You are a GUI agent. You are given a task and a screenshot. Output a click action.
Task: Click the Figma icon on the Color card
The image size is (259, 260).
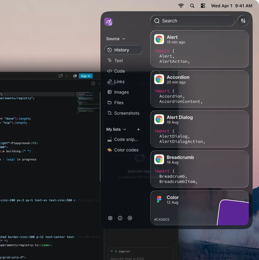point(159,199)
